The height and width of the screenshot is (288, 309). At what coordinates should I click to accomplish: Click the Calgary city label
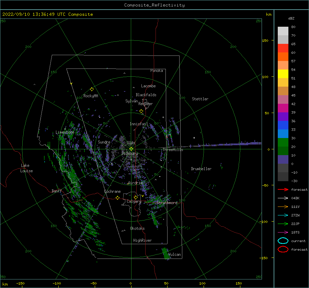134,201
